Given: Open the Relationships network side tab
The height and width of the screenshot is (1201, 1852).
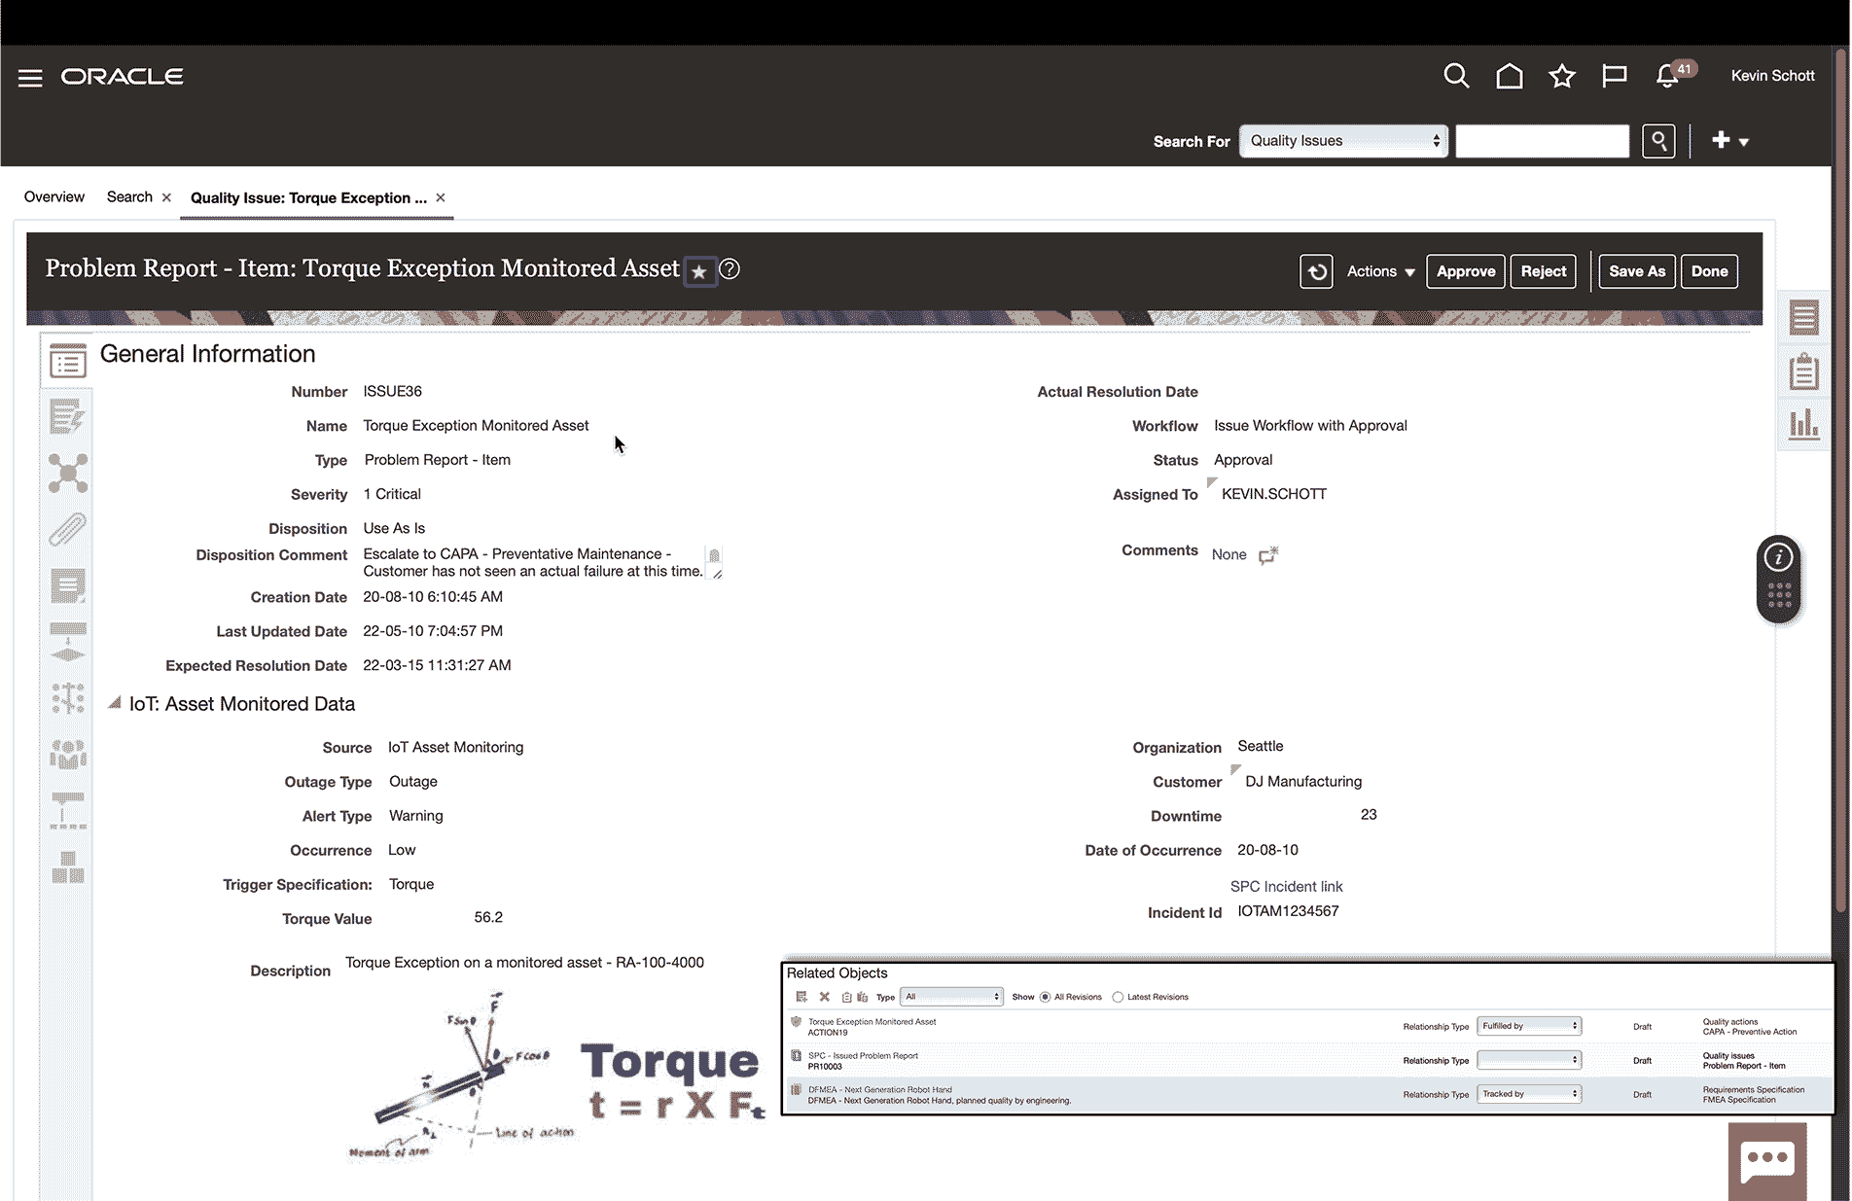Looking at the screenshot, I should pyautogui.click(x=67, y=474).
